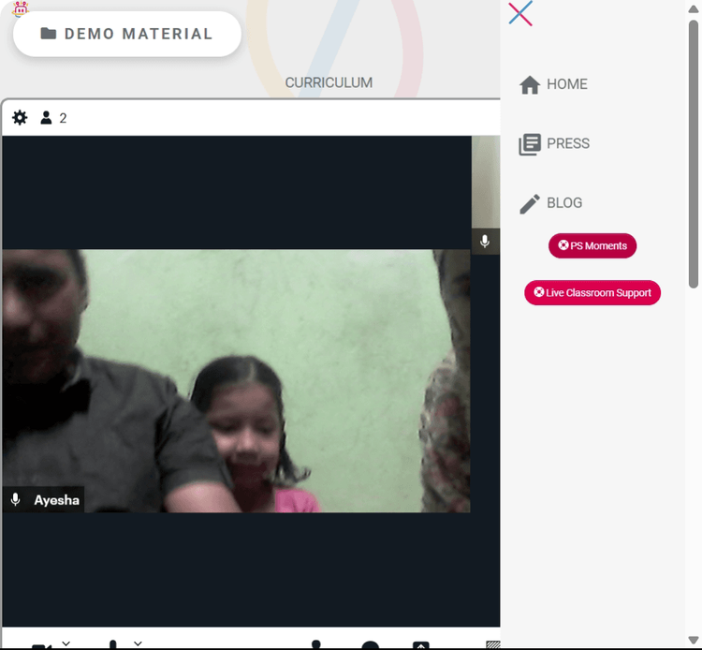Click the newspaper icon beside PRESS
702x650 pixels.
pos(530,144)
